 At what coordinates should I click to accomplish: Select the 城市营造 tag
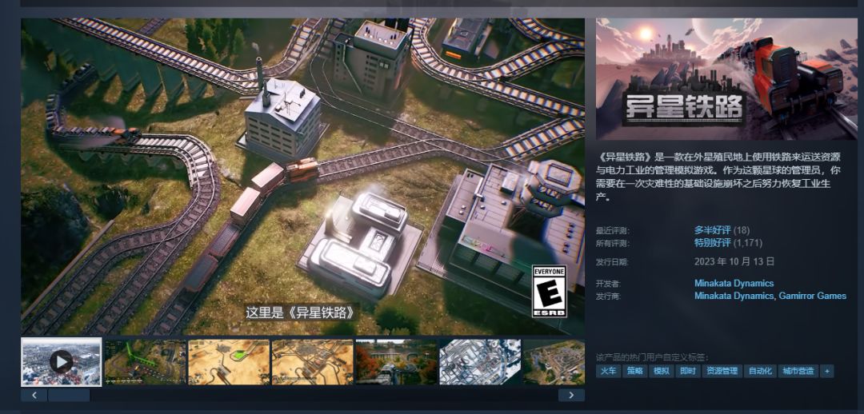pyautogui.click(x=798, y=371)
